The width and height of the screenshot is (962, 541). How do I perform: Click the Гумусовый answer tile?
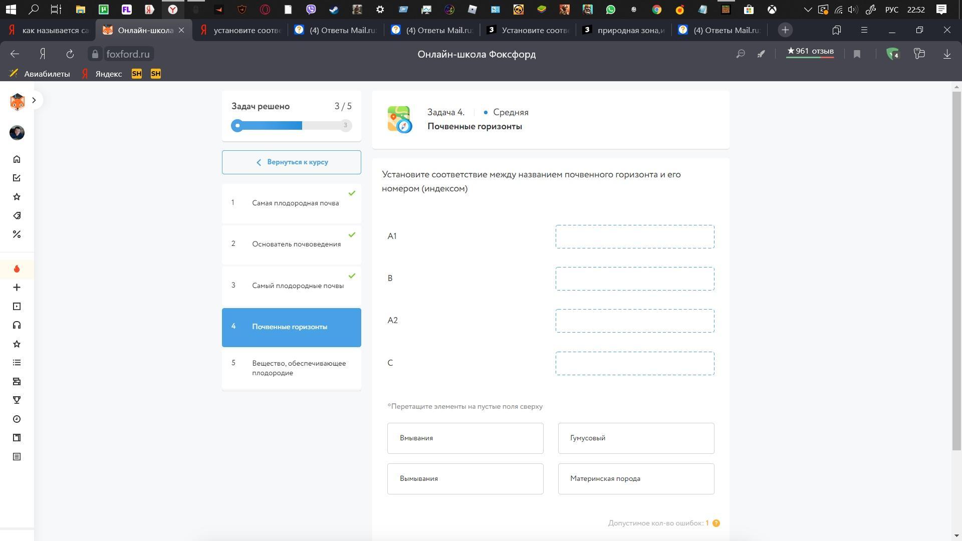[636, 438]
